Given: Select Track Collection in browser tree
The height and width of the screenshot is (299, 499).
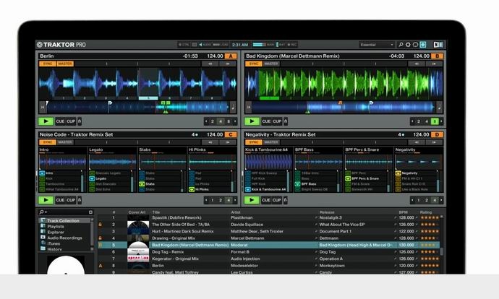Looking at the screenshot, I should point(64,220).
